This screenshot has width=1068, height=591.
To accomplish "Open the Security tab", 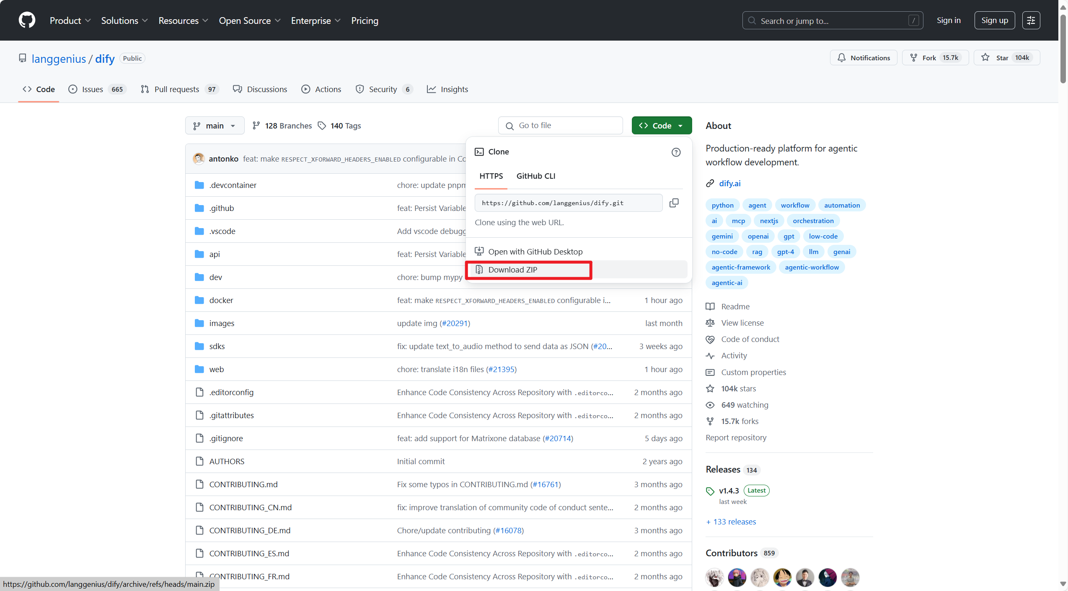I will pyautogui.click(x=384, y=89).
